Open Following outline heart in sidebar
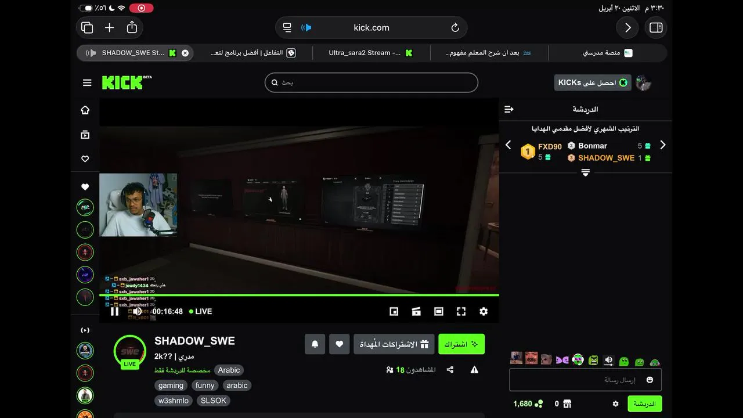 85,159
